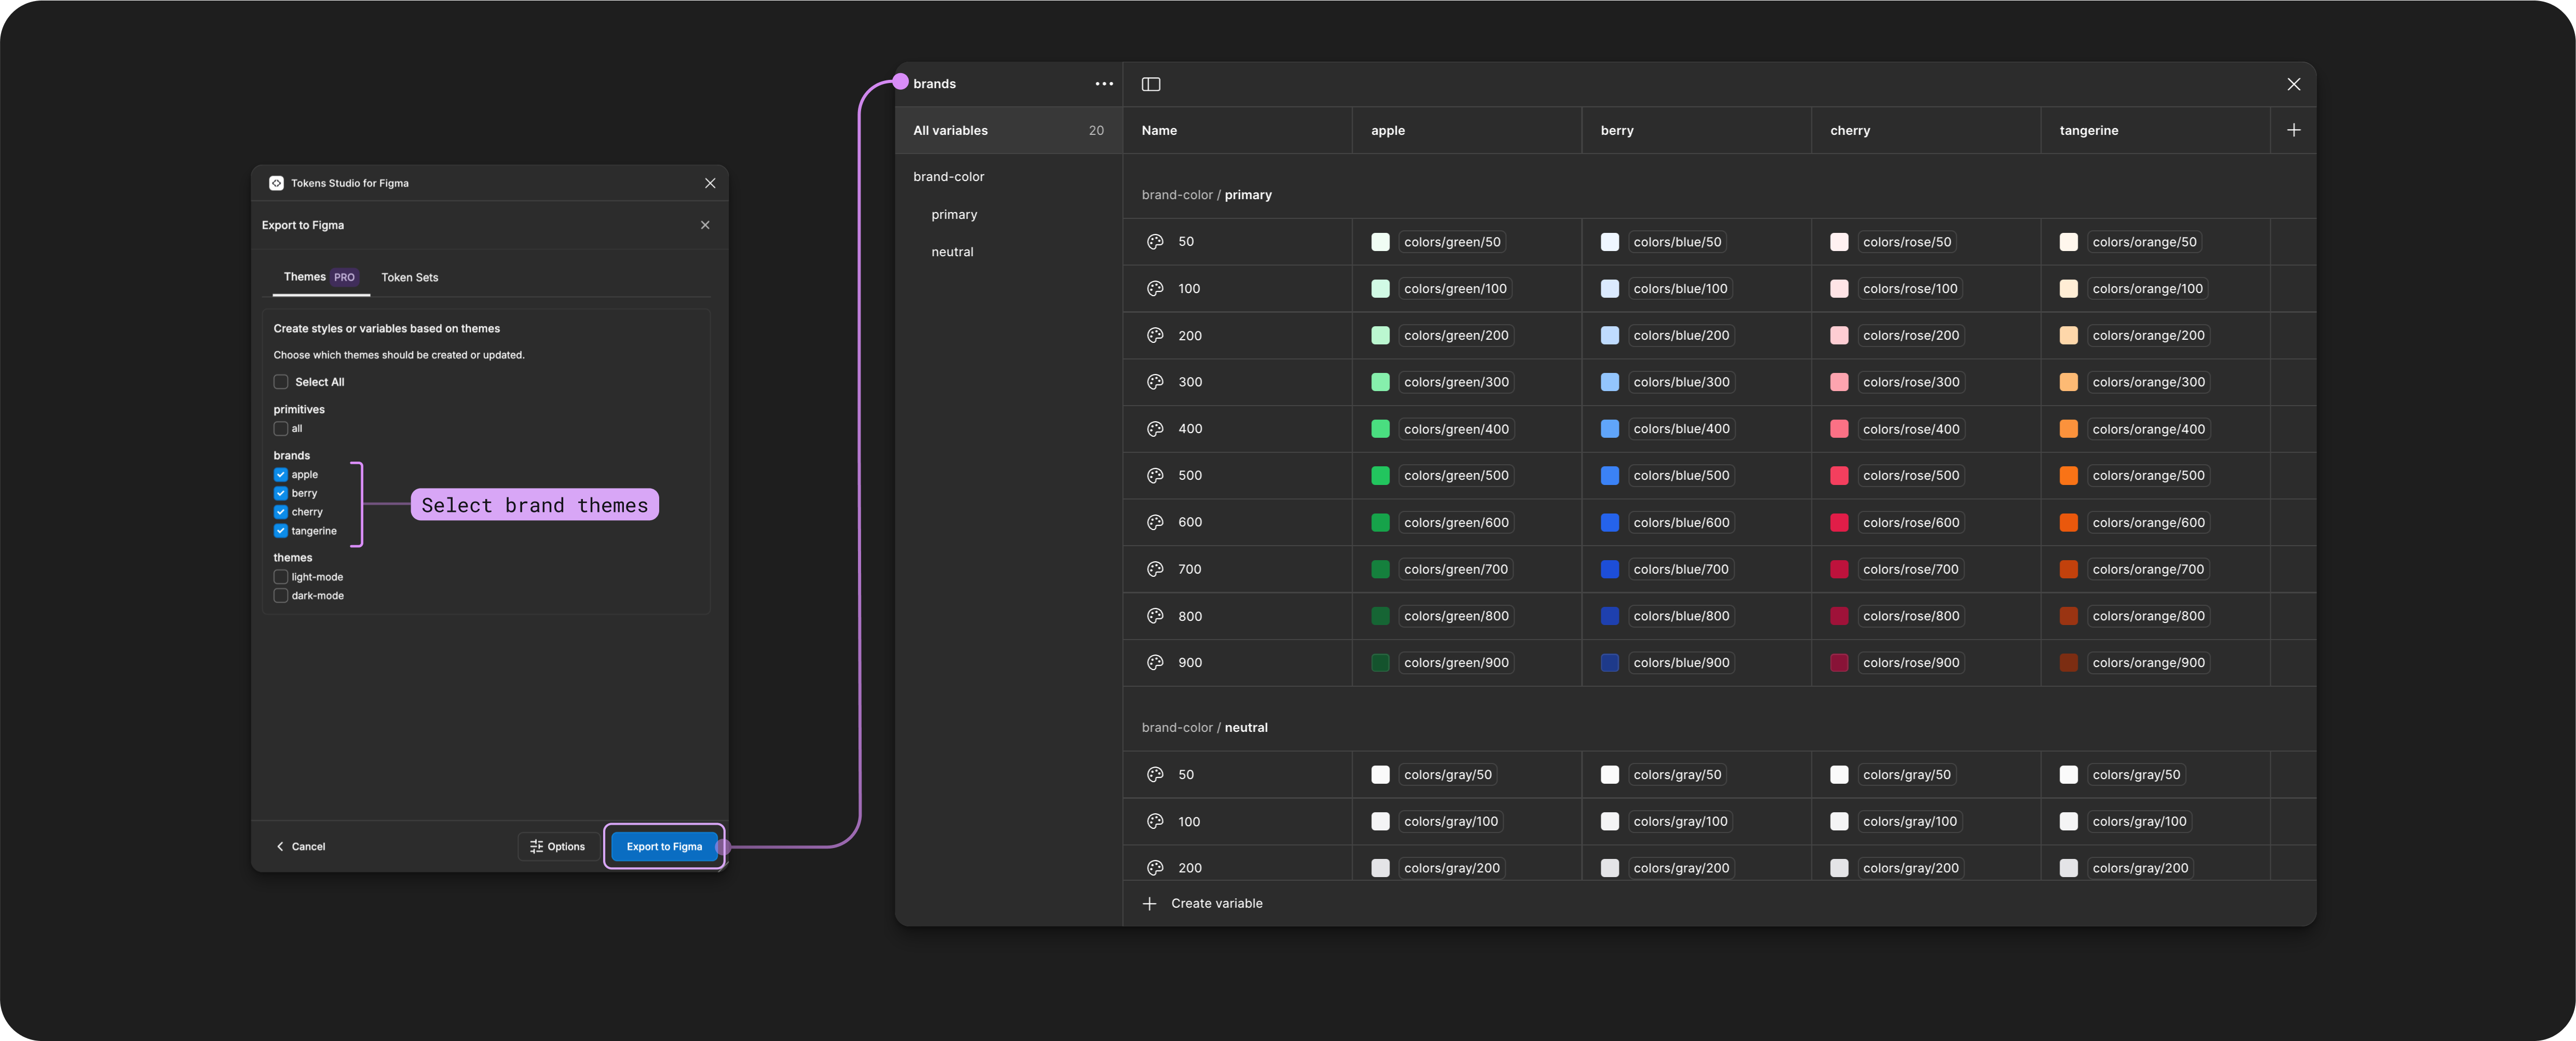Click the colors/orange/100 alias pill
Screen dimensions: 2576x1041
pos(2147,289)
